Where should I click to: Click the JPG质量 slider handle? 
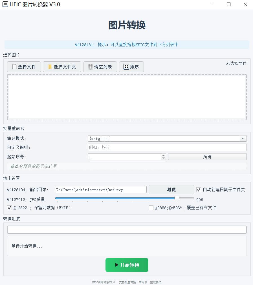coord(177,198)
